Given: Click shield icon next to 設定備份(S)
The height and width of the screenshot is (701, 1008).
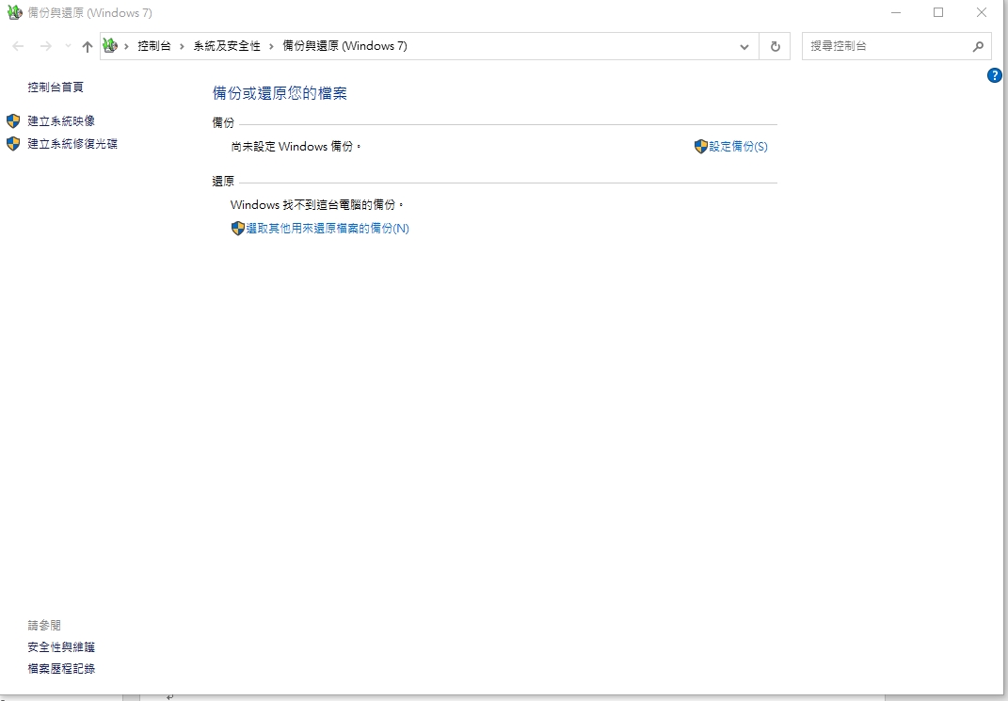Looking at the screenshot, I should pos(701,147).
